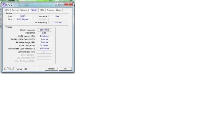Confirm with the OK button
Screen dimensions: 201x113
[x=65, y=69]
